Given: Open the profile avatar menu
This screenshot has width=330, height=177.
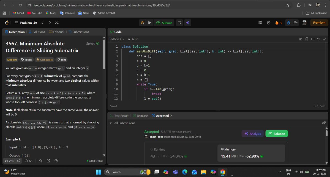Looking at the screenshot, I should pos(304,23).
